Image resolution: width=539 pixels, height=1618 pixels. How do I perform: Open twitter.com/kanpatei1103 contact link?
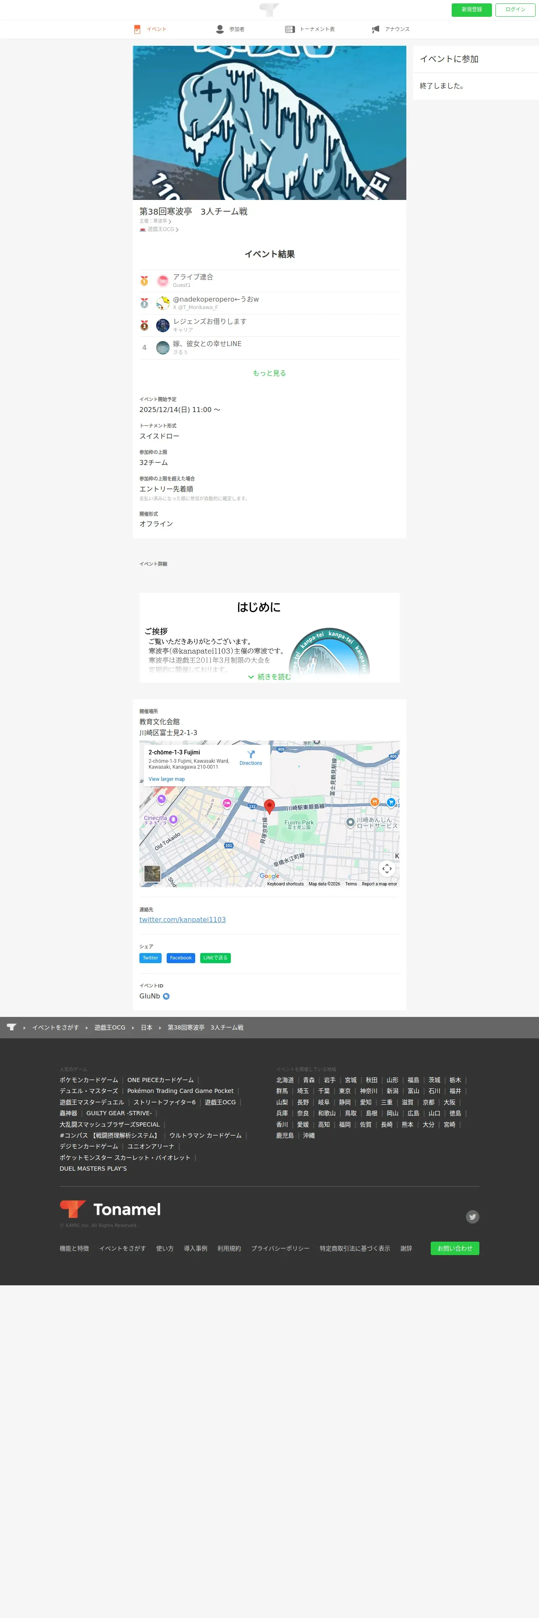(183, 919)
